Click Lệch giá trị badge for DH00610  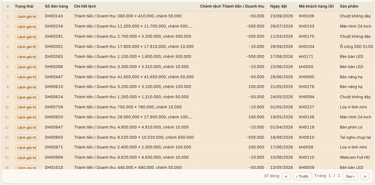pos(27,87)
